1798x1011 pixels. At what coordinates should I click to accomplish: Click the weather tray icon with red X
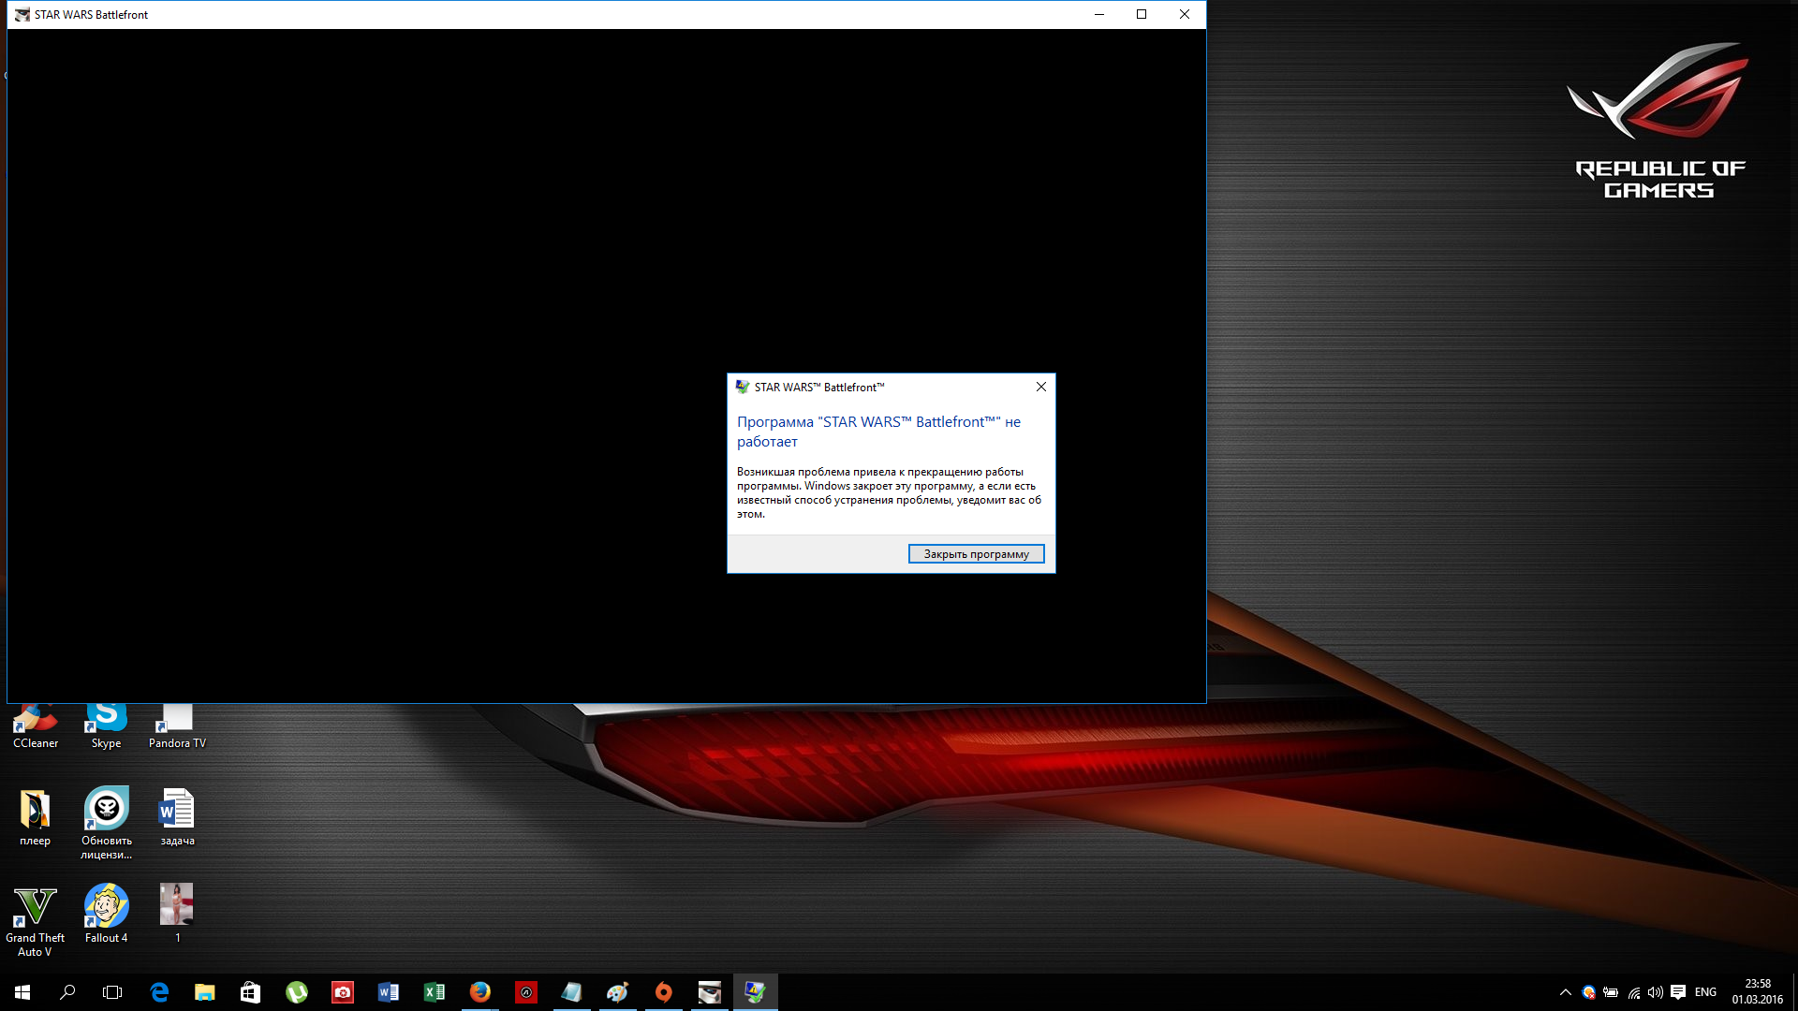click(x=1588, y=992)
